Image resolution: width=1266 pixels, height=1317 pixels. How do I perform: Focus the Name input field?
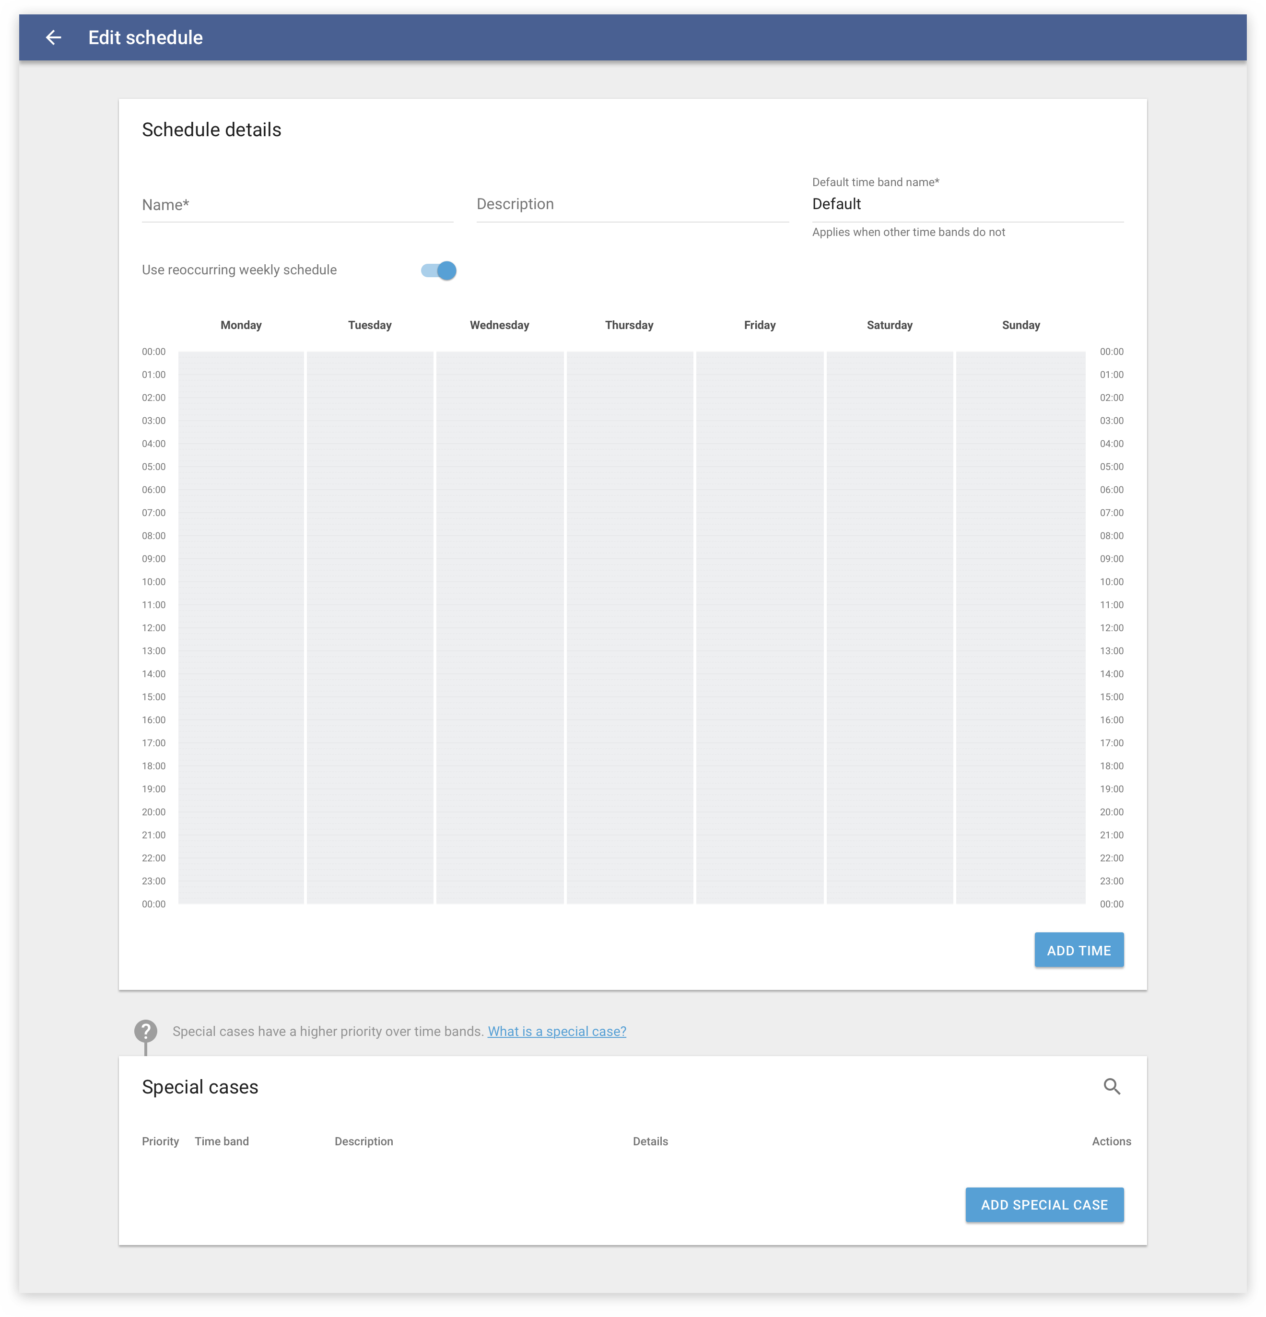[298, 205]
